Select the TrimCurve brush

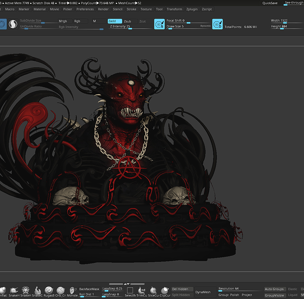click(142, 292)
